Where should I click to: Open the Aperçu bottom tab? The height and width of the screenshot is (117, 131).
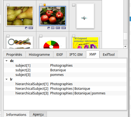pos(38,114)
